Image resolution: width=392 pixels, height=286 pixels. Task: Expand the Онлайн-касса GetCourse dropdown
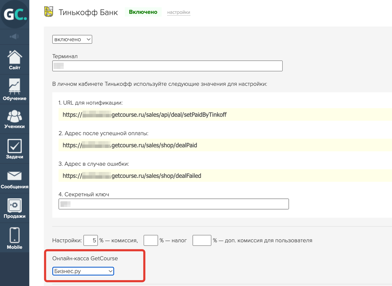83,271
